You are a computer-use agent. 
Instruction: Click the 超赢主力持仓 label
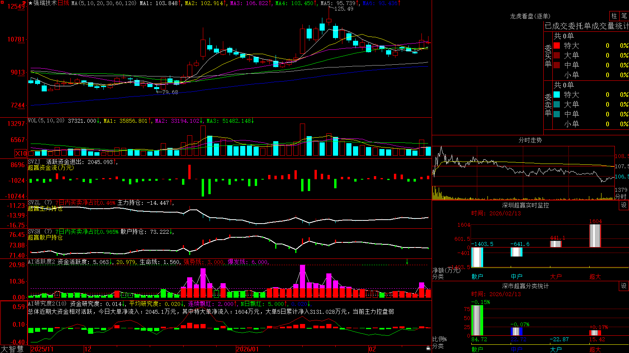pos(45,209)
